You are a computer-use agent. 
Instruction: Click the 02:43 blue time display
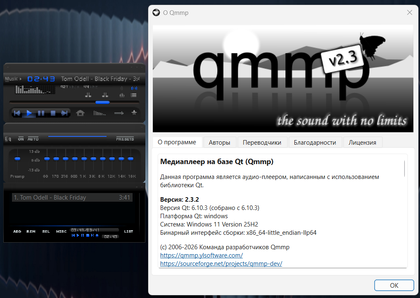[x=41, y=79]
